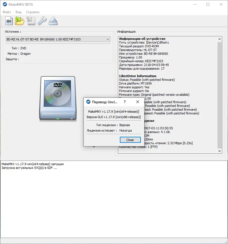Click the toolbar drag handle
The width and height of the screenshot is (228, 244).
pyautogui.click(x=2, y=21)
